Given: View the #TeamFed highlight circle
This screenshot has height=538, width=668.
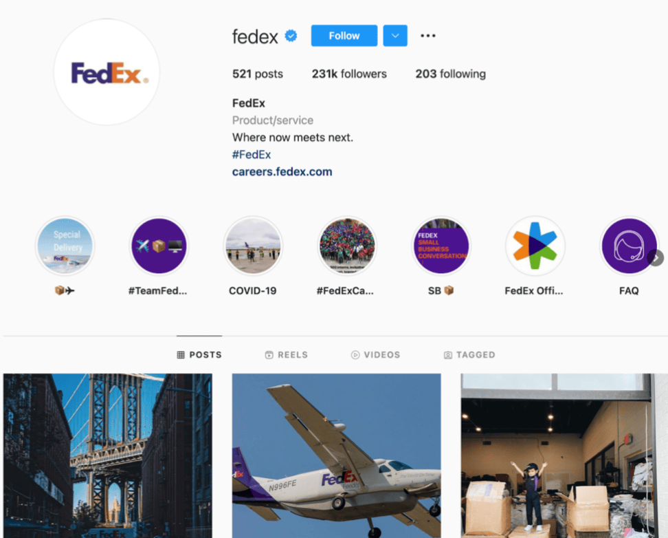Looking at the screenshot, I should [159, 246].
